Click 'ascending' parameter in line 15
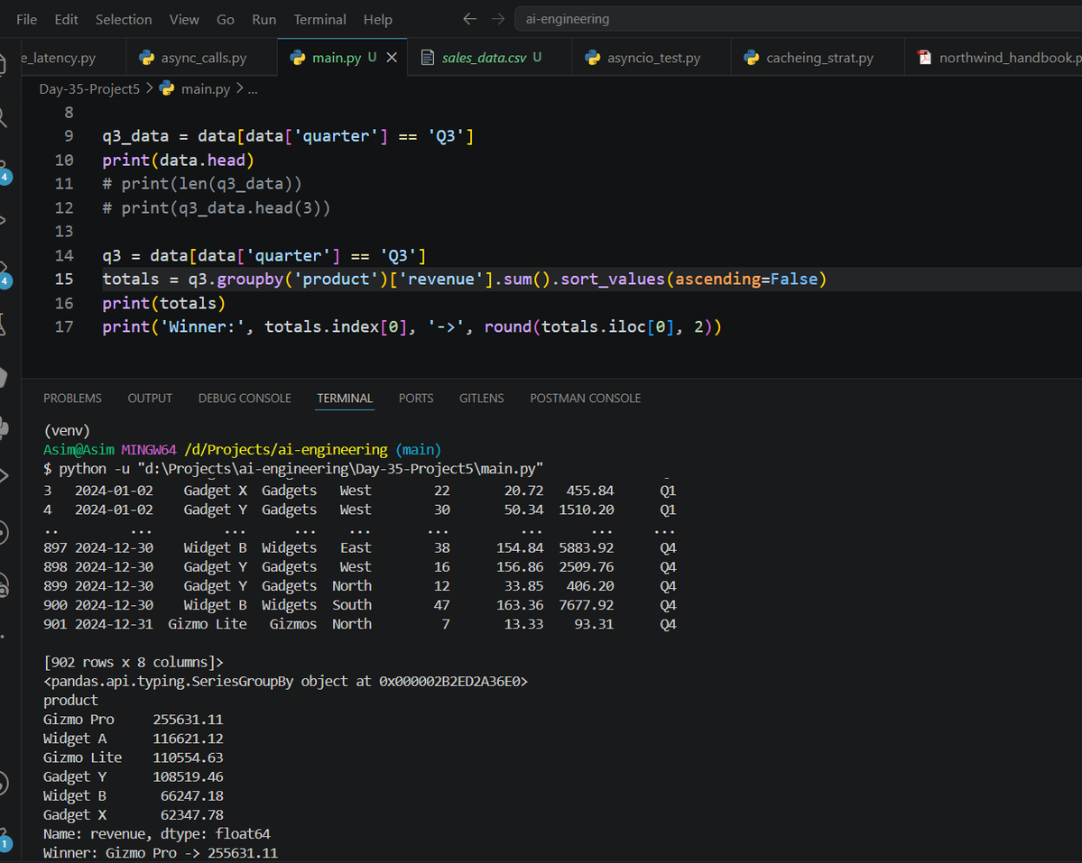 click(717, 279)
